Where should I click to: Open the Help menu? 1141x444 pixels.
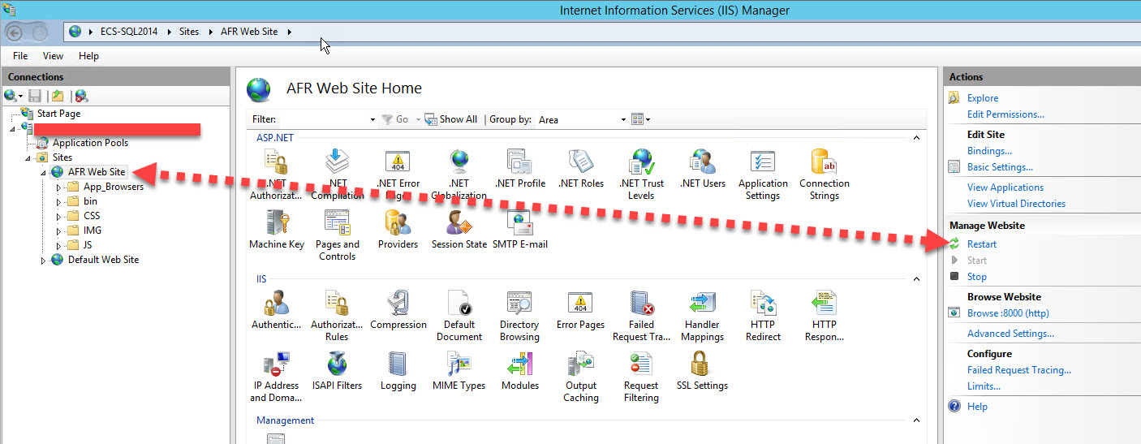click(88, 56)
